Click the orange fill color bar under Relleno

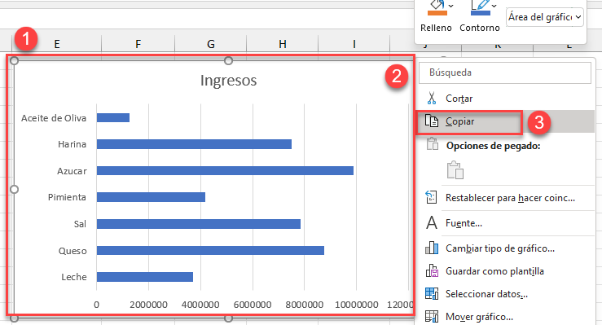point(437,13)
